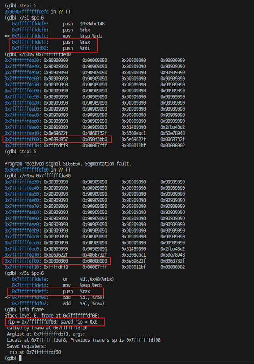Click the "rip at 0x7fffffffdf00" saved register line
This screenshot has width=254, height=364.
tap(35, 352)
